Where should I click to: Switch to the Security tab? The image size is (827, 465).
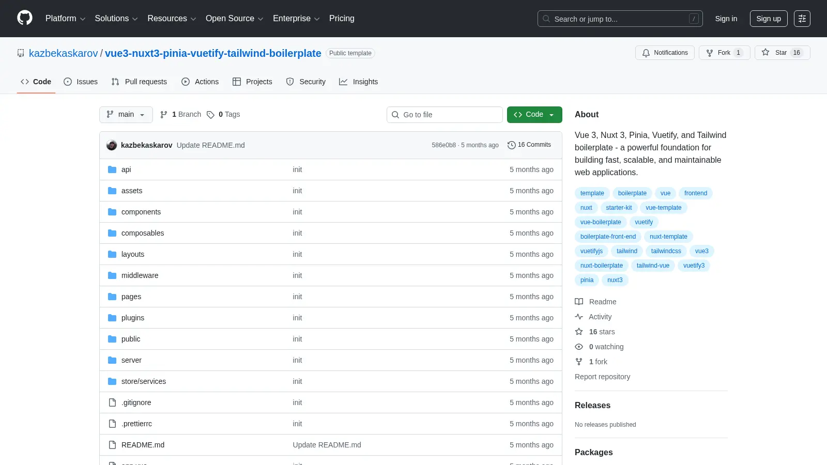tap(306, 82)
